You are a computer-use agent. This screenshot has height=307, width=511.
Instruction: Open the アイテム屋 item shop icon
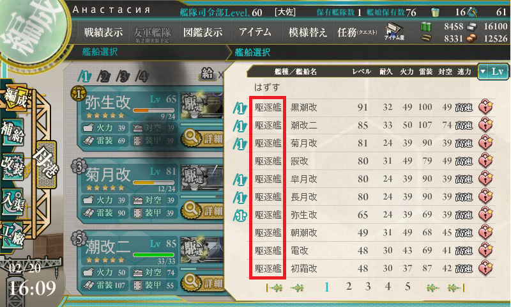point(394,32)
